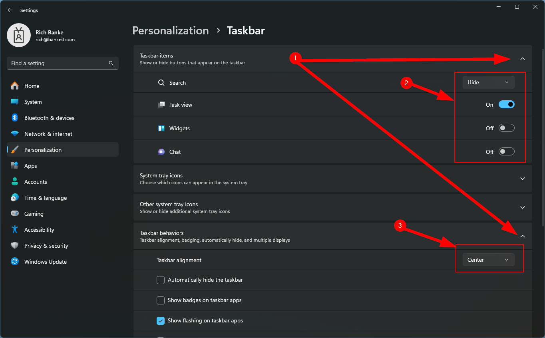Open Gaming settings via its gamepad icon
545x338 pixels.
coord(15,214)
